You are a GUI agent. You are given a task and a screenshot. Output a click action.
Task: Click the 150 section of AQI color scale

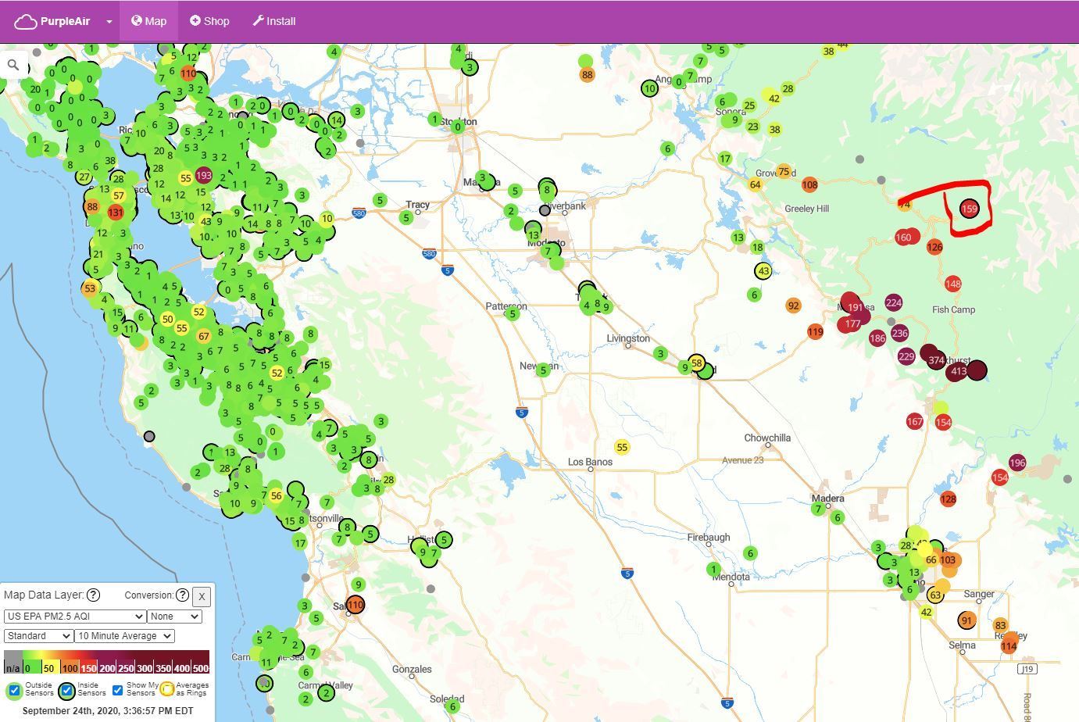click(88, 667)
